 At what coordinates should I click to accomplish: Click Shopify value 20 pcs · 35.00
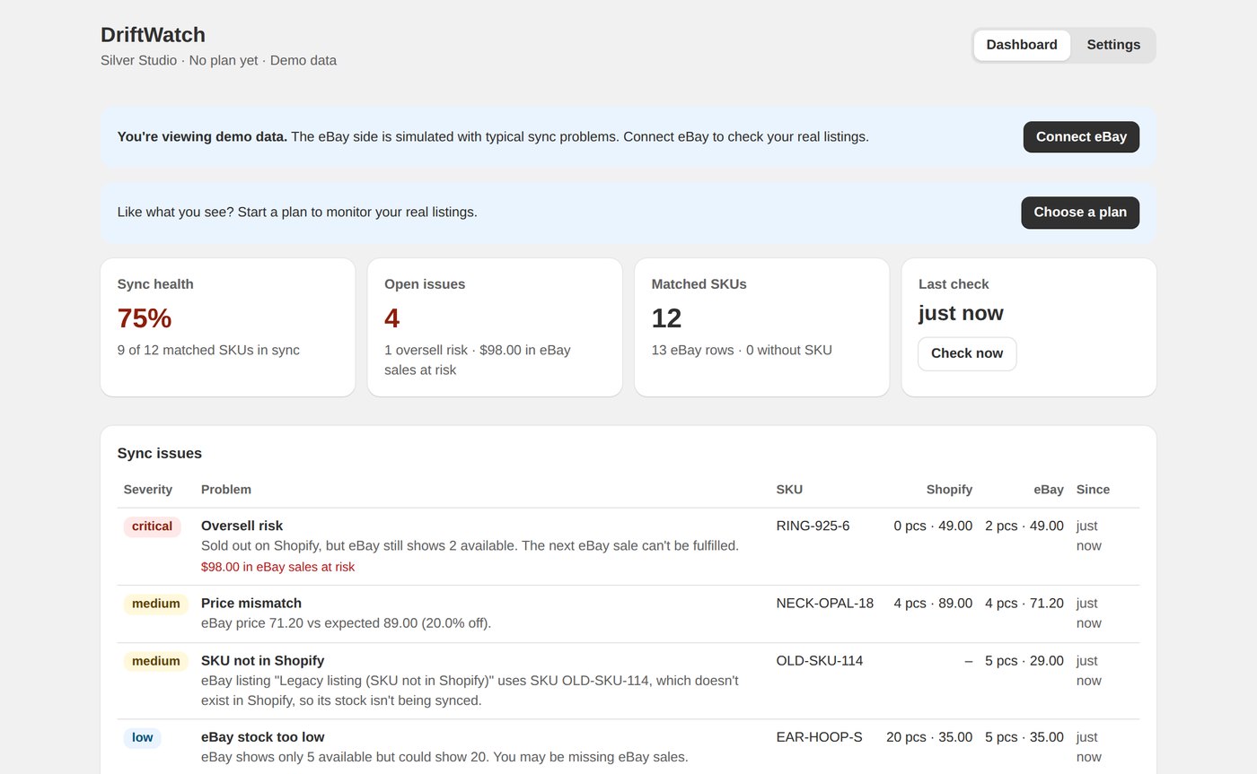click(x=929, y=737)
